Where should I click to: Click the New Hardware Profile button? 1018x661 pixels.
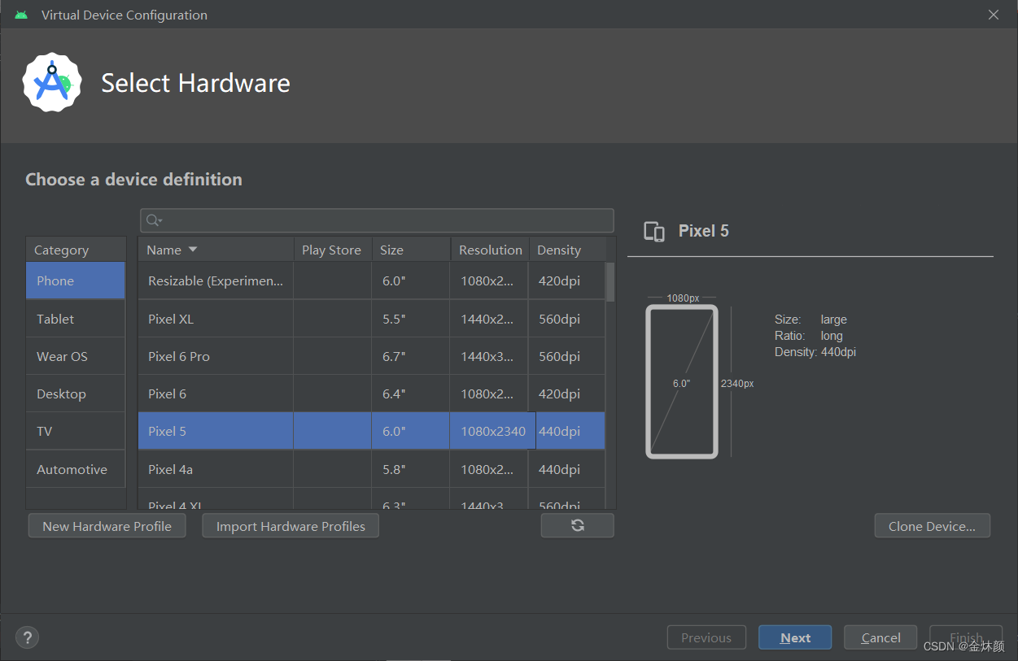(x=107, y=526)
